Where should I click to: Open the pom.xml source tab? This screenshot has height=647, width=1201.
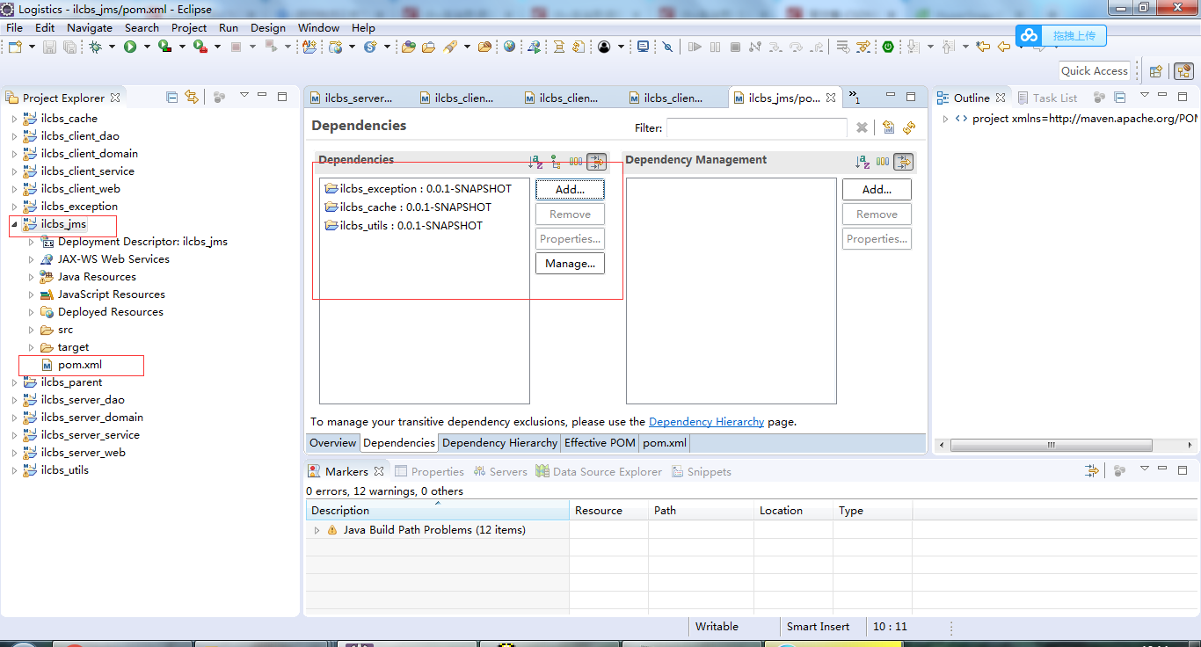click(x=665, y=443)
